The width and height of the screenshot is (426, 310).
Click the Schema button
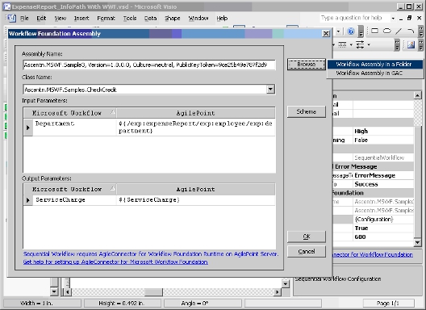pyautogui.click(x=307, y=111)
